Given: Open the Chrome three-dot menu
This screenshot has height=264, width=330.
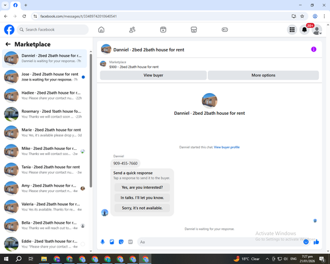Looking at the screenshot, I should [x=324, y=16].
